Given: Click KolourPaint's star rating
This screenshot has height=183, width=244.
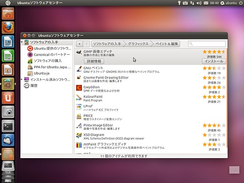Looking at the screenshot, I should [x=214, y=97].
